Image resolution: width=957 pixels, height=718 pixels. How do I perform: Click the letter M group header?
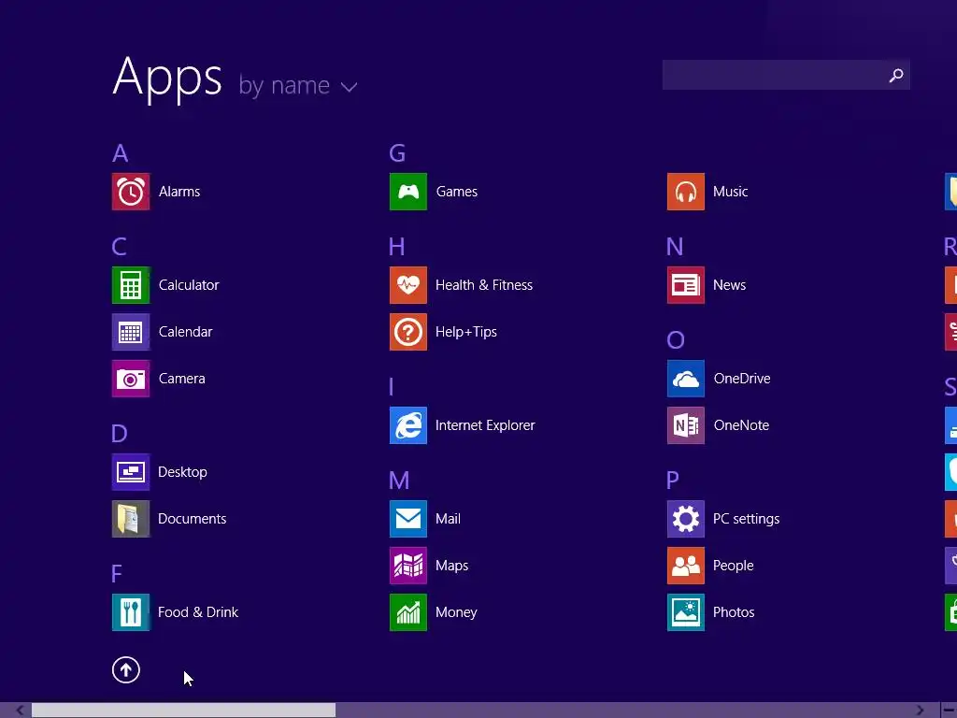(x=399, y=481)
